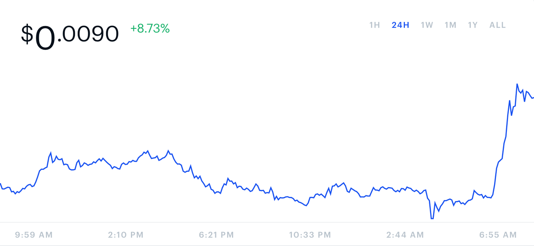Switch to the 24H time range
This screenshot has height=246, width=534.
[x=400, y=25]
